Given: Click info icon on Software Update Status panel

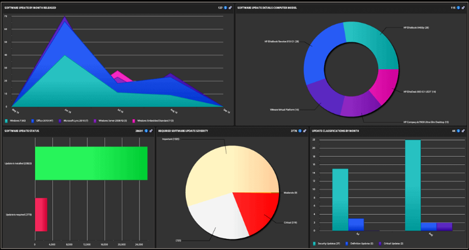Looking at the screenshot, I should (x=146, y=131).
